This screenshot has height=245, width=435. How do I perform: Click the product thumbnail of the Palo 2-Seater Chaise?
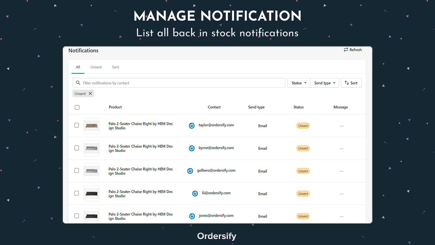pos(92,125)
